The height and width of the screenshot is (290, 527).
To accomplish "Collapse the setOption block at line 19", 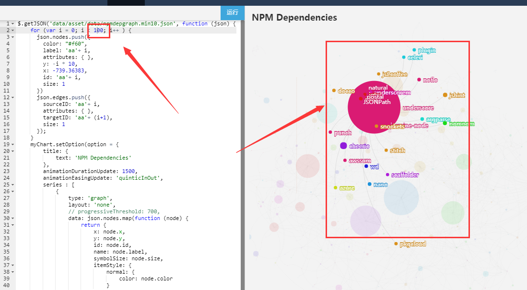I will pyautogui.click(x=13, y=144).
